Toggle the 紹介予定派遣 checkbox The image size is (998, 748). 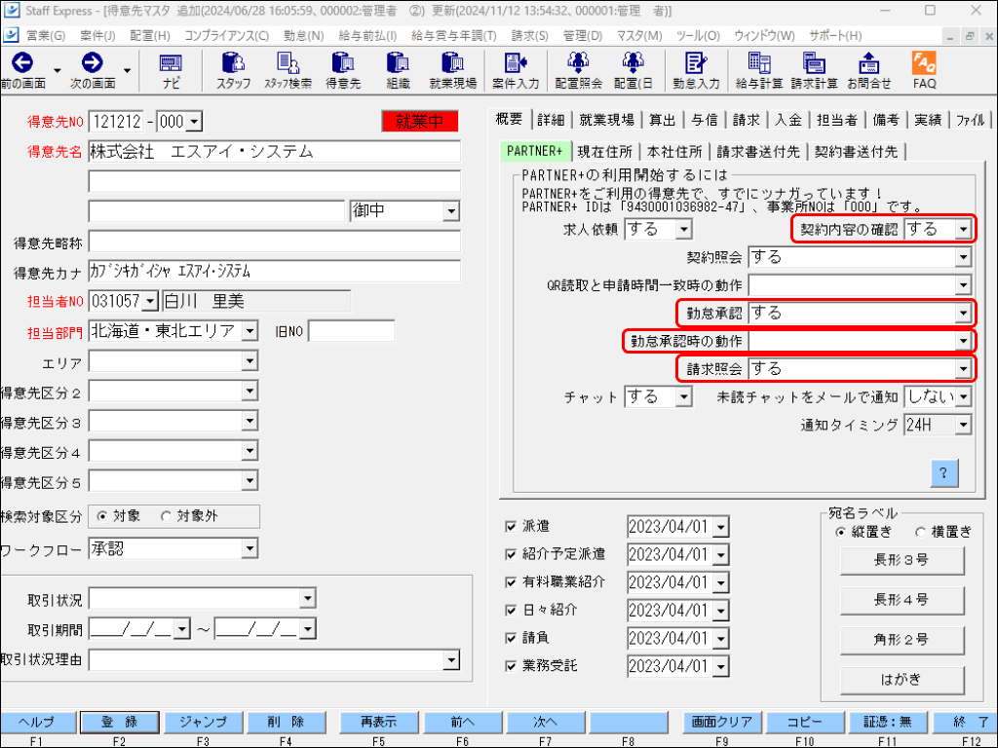click(511, 554)
